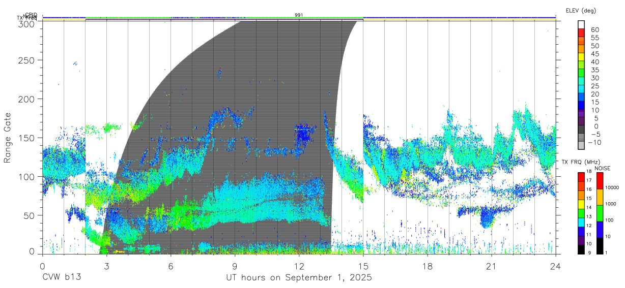This screenshot has height=288, width=625.
Task: Select the orange 1000–10000 NOISE swatch
Action: 600,197
